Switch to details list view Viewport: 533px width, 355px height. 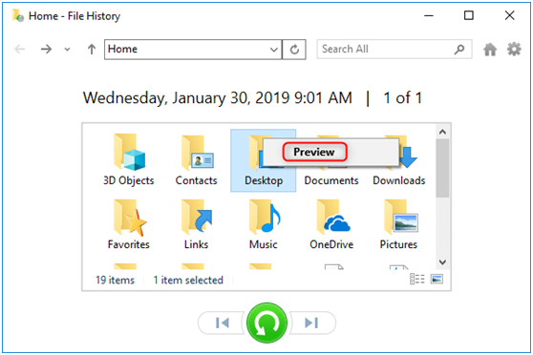[x=417, y=280]
